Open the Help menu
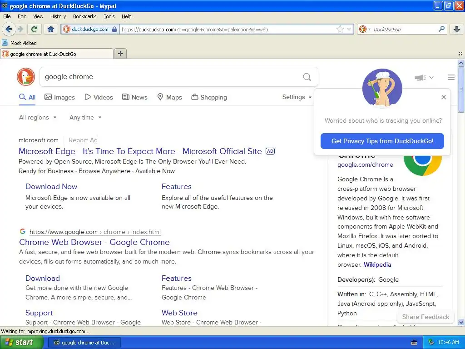465x349 pixels. tap(126, 16)
